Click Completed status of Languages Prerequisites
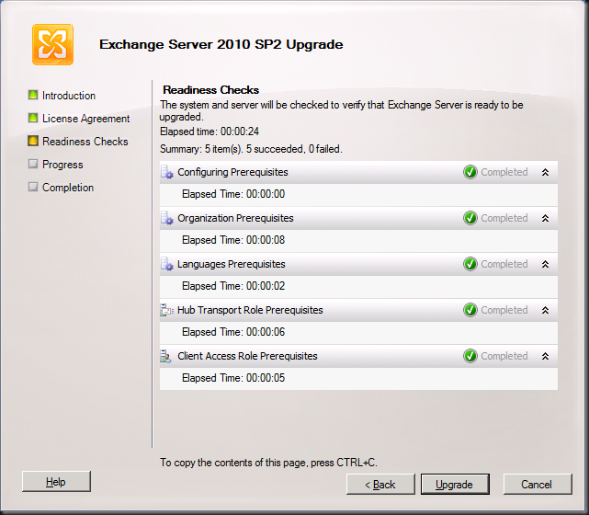Viewport: 589px width, 515px height. [504, 264]
